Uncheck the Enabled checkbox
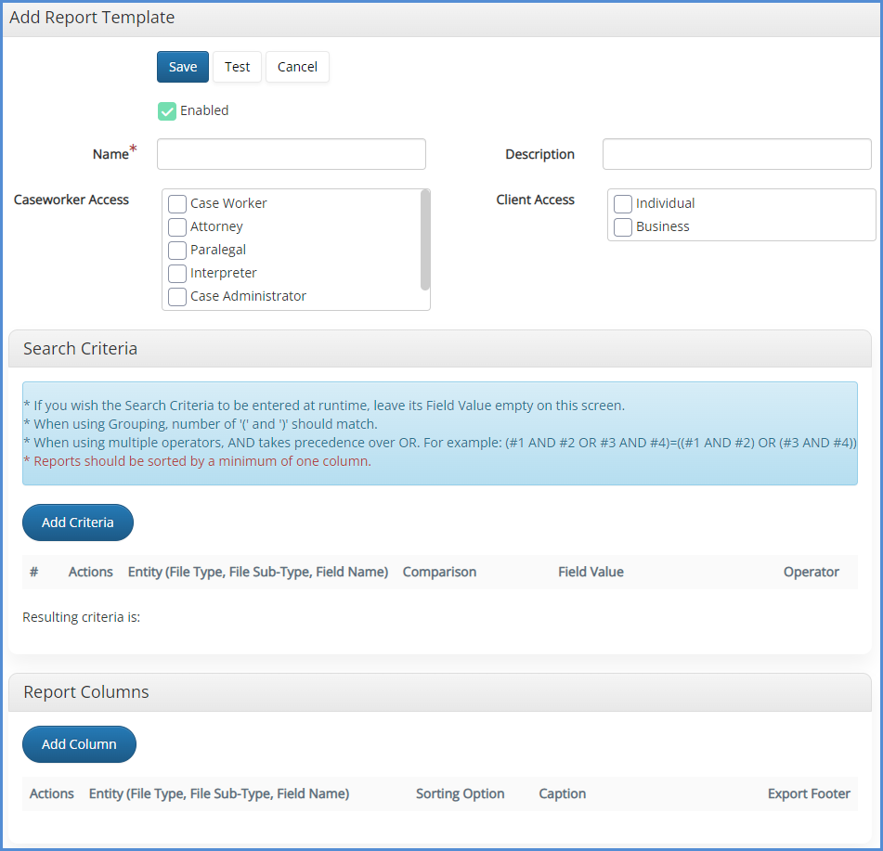 coord(167,111)
